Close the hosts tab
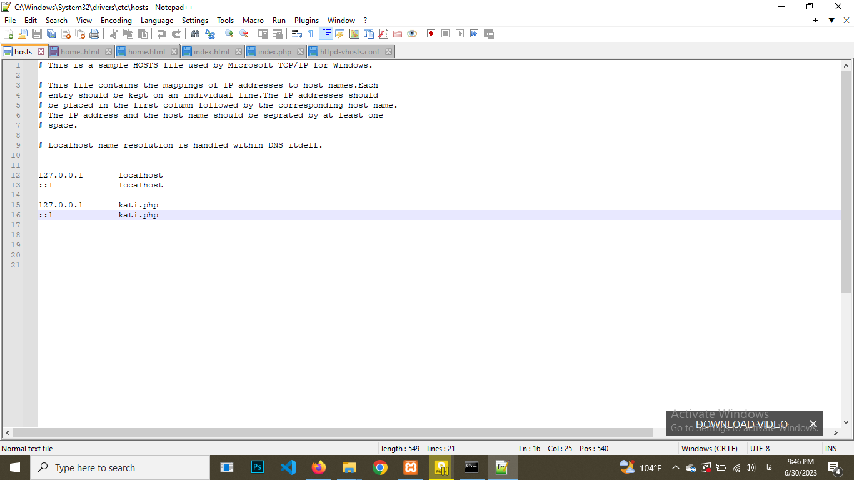This screenshot has width=854, height=480. [41, 52]
